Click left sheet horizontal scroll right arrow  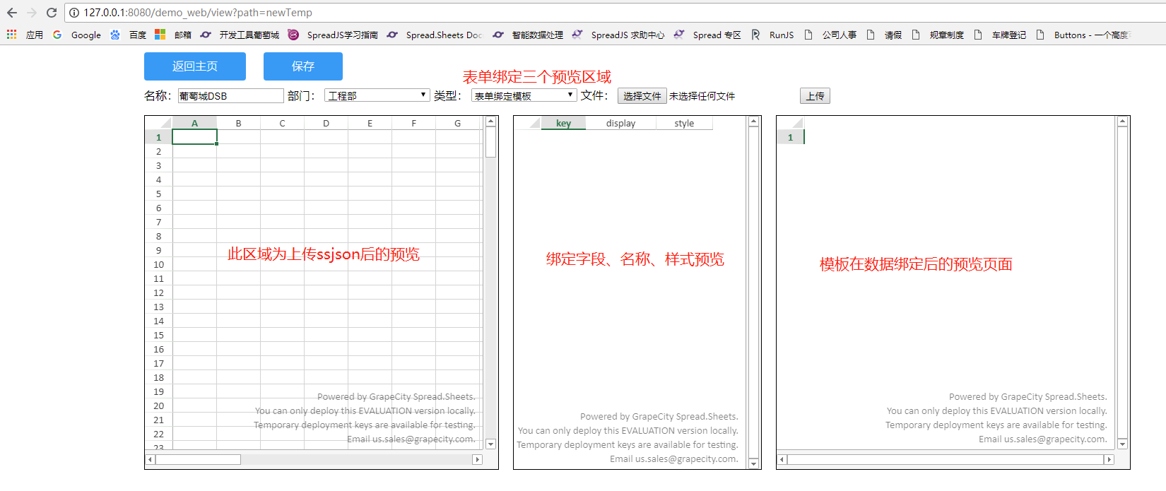click(x=477, y=459)
